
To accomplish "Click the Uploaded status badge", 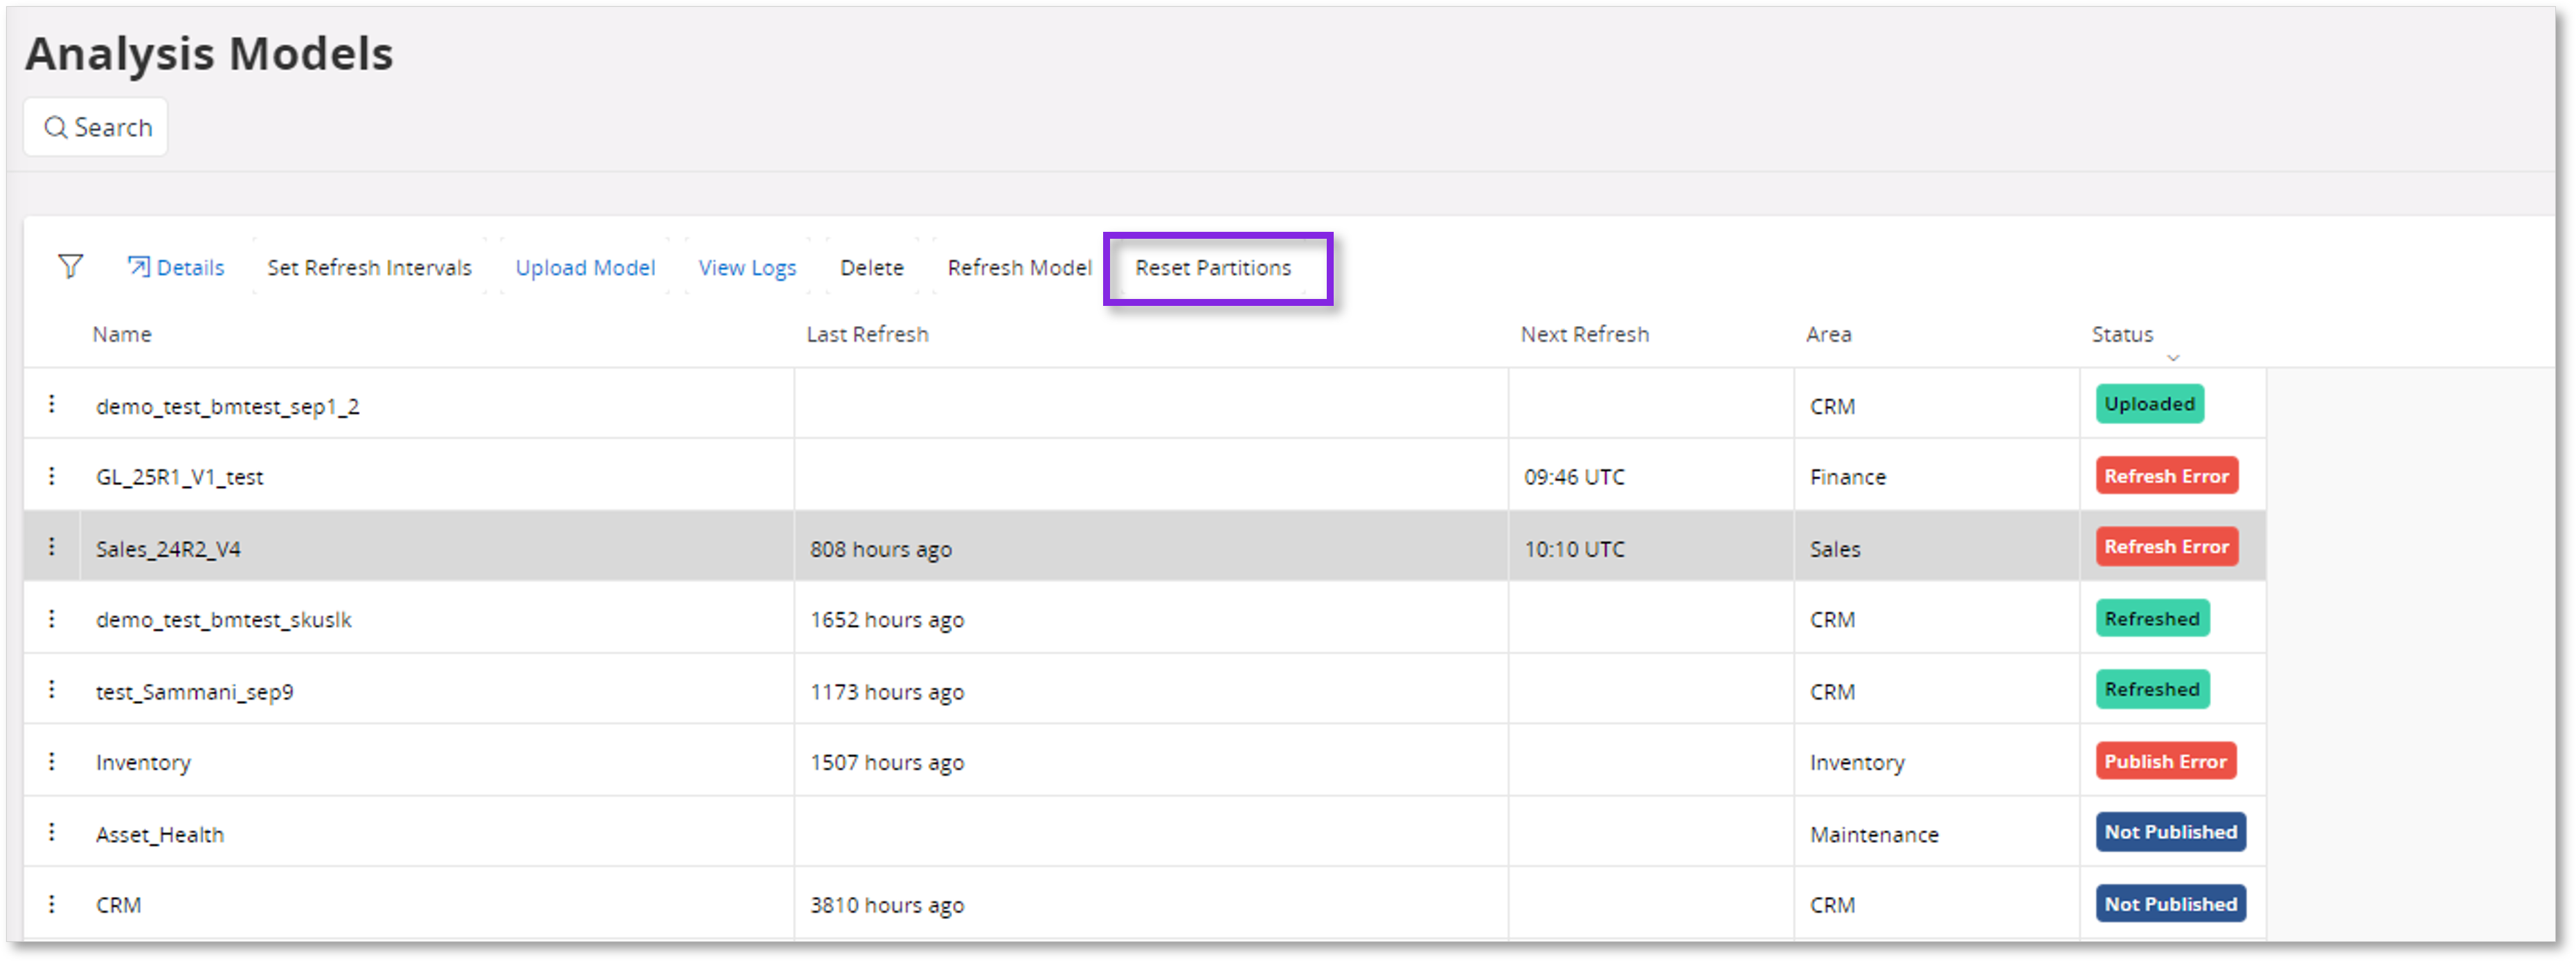I will [2149, 403].
